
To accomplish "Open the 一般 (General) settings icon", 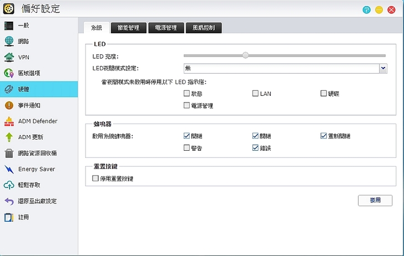I will tap(9, 25).
